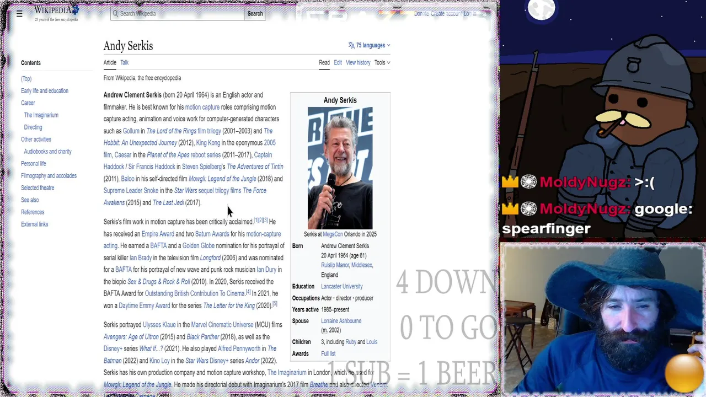Open the Create account link
The height and width of the screenshot is (397, 706).
click(x=445, y=14)
